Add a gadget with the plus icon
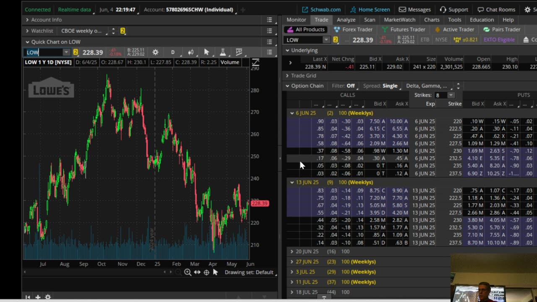 tap(38, 297)
